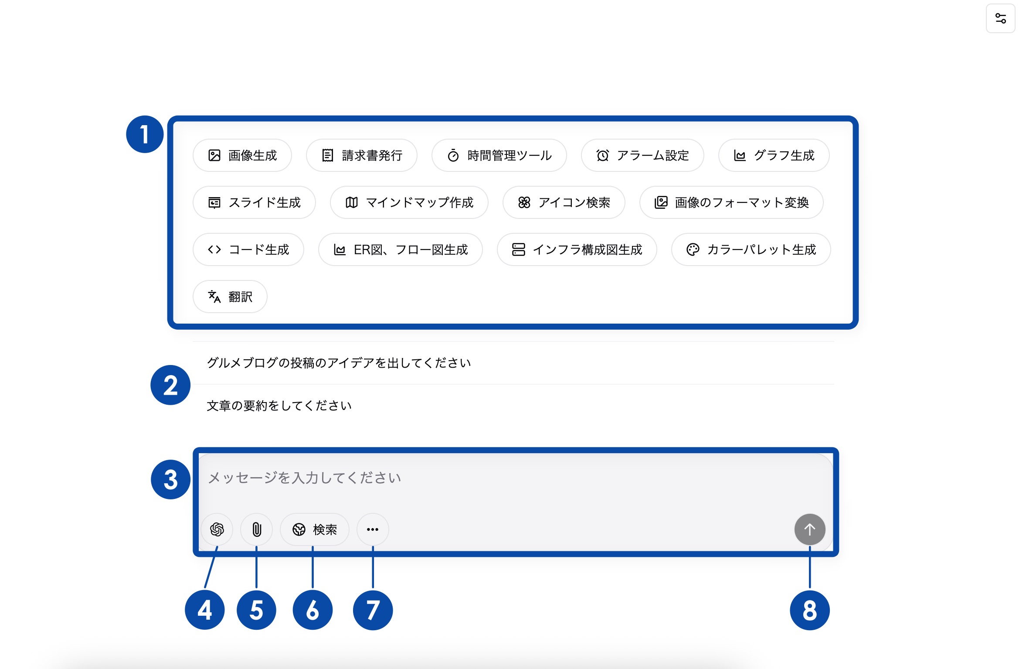The height and width of the screenshot is (669, 1026).
Task: Select the コード生成 chip
Action: click(x=248, y=249)
